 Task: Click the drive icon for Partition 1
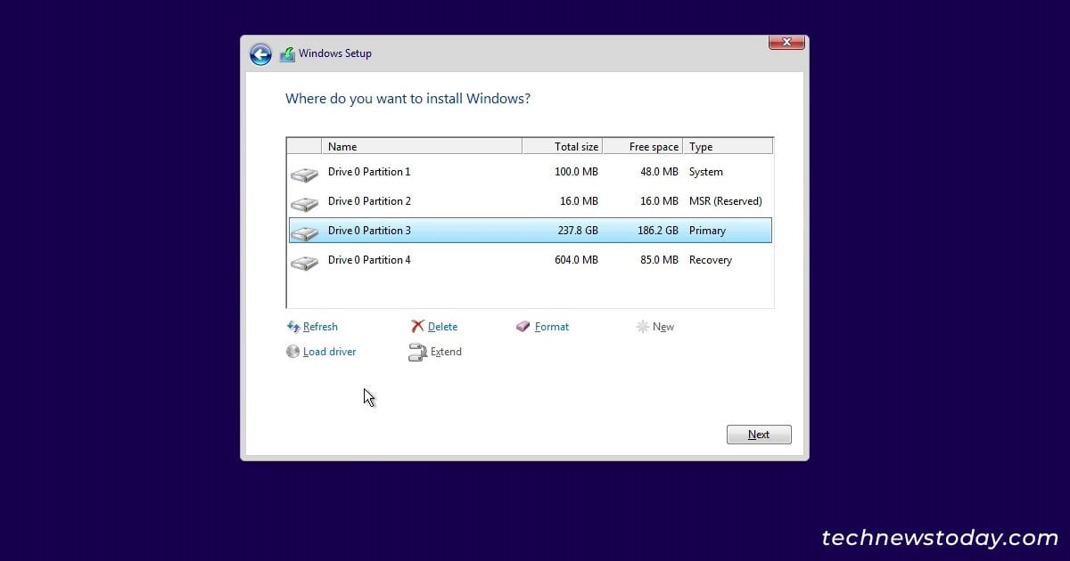coord(304,174)
